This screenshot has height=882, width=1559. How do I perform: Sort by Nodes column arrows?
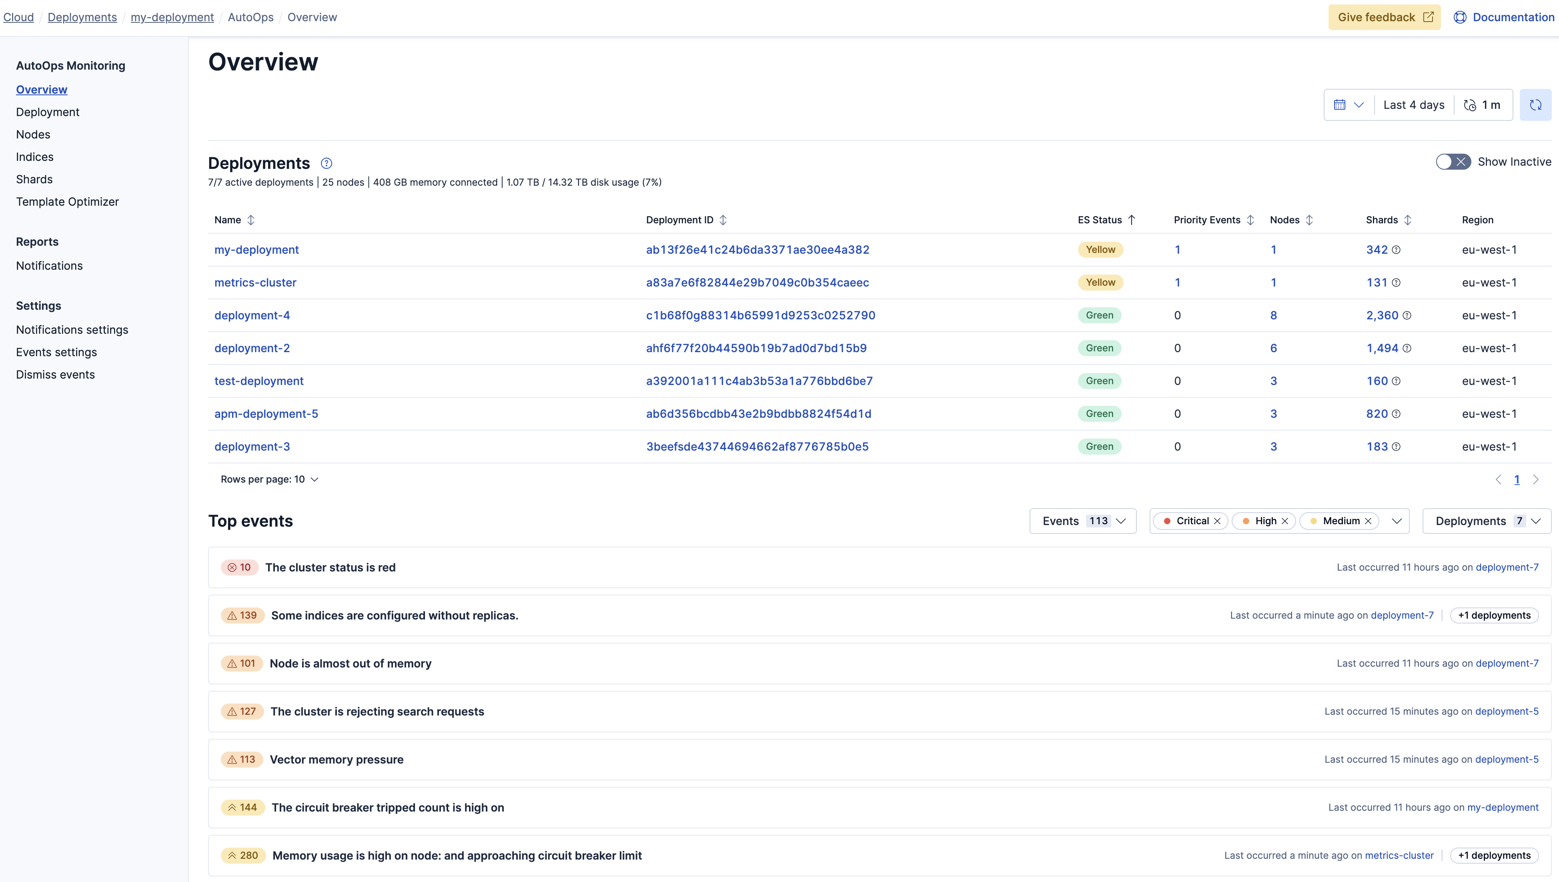(1309, 220)
